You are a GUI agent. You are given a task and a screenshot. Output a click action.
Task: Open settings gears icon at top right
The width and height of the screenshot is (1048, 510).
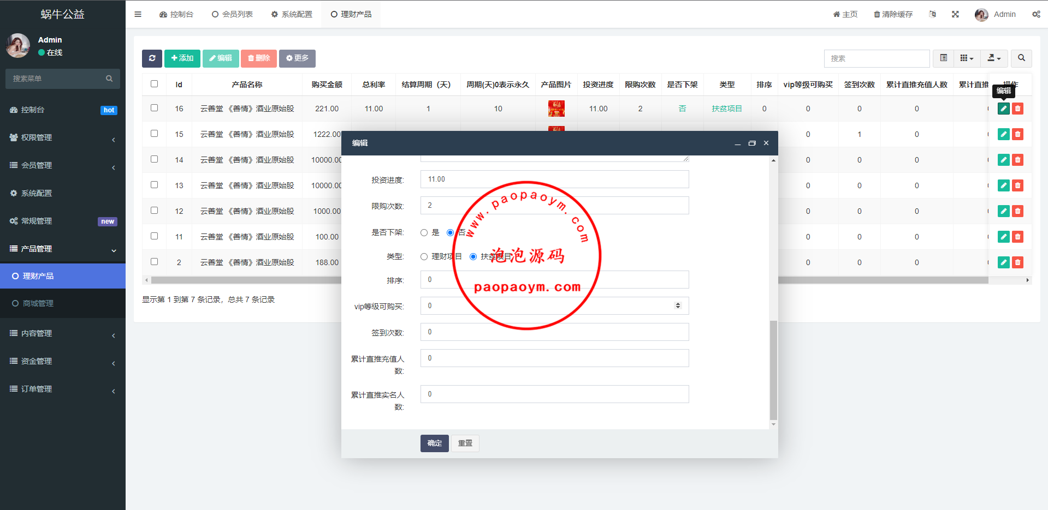tap(1036, 14)
